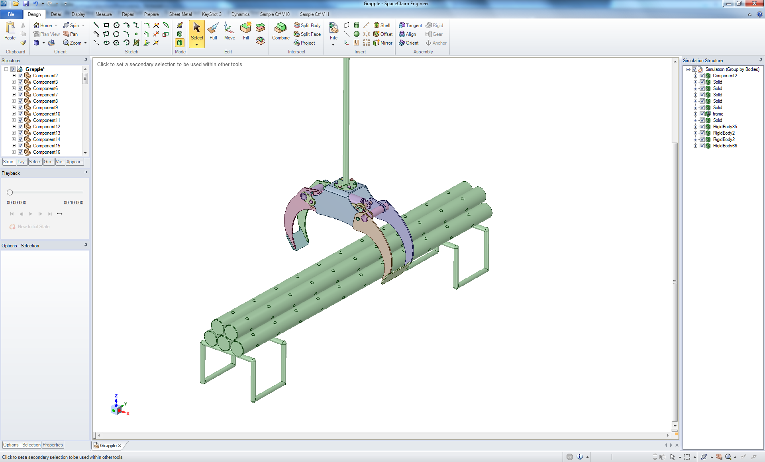Viewport: 765px width, 462px height.
Task: Uncheck the Component2 visibility checkbox in Structure
Action: tap(20, 75)
